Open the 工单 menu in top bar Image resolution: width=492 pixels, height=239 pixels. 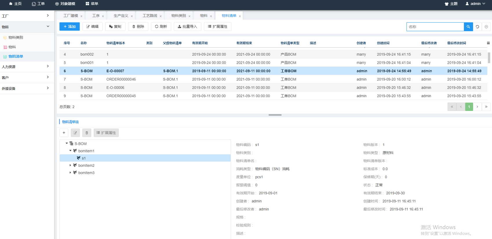coord(38,4)
